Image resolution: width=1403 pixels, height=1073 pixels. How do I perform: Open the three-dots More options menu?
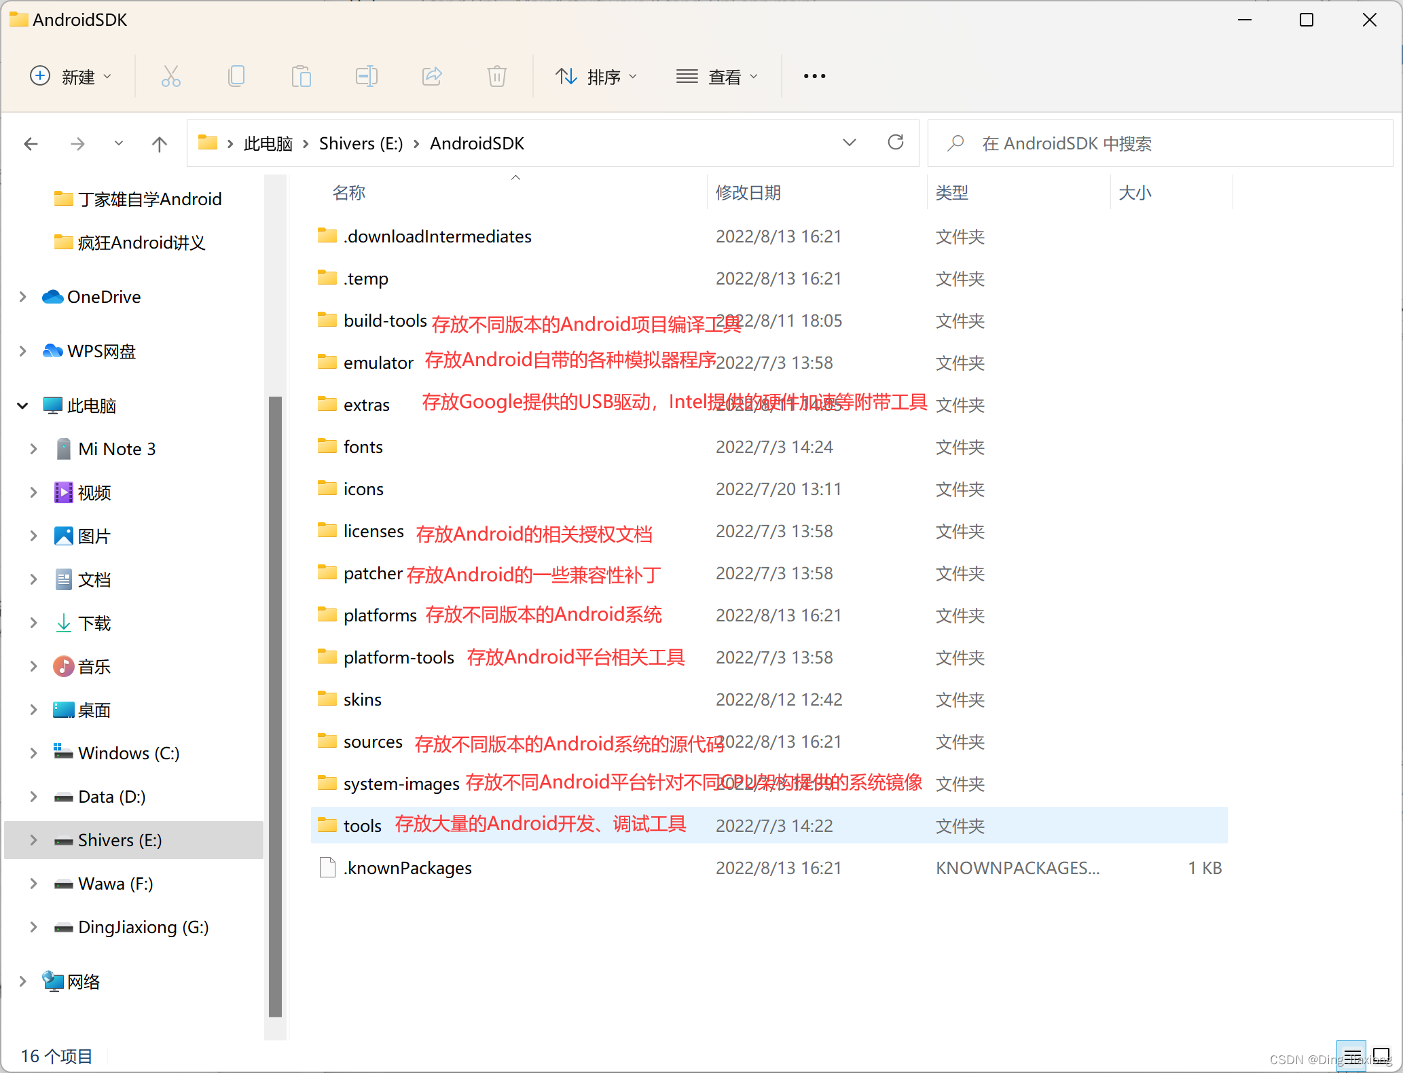click(x=814, y=76)
